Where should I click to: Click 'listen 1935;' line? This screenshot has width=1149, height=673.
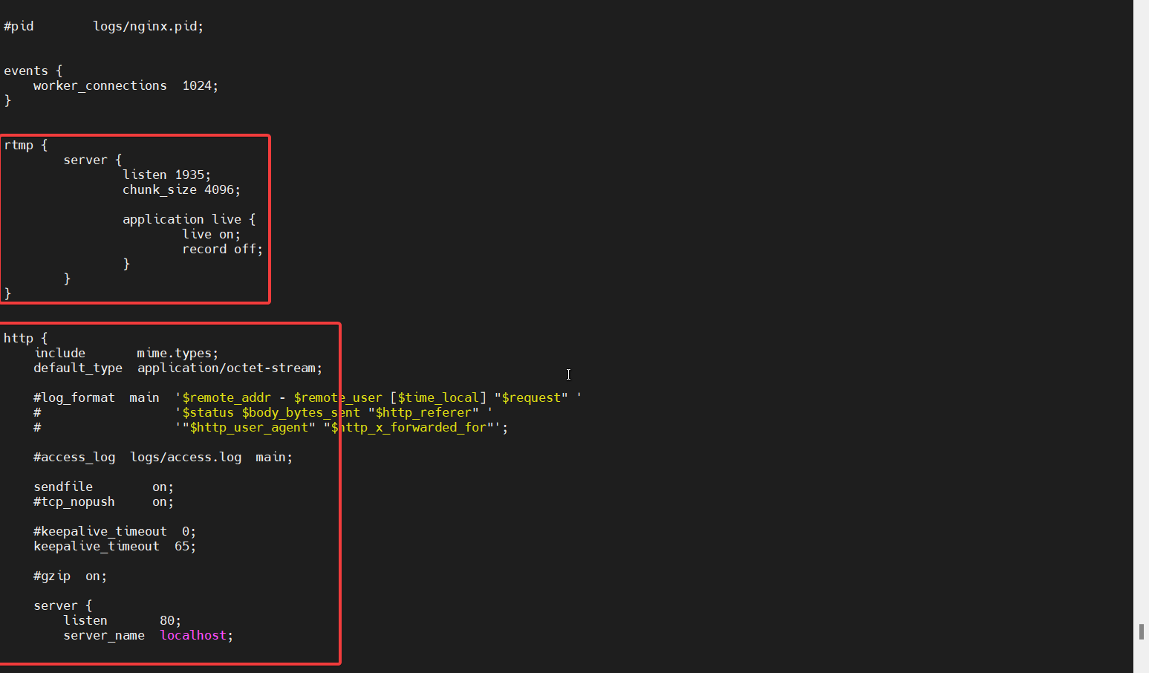pyautogui.click(x=166, y=175)
